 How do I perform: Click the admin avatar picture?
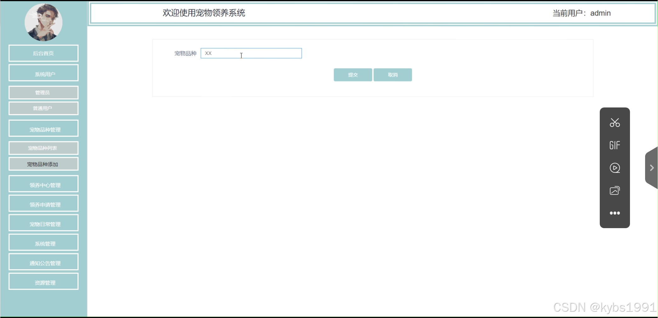click(43, 22)
